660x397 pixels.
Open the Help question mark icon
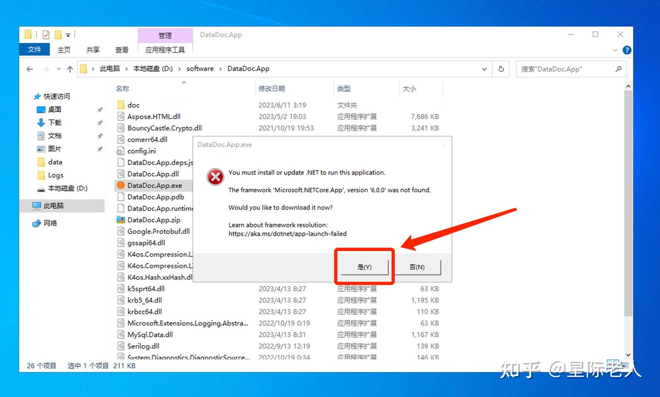[627, 50]
